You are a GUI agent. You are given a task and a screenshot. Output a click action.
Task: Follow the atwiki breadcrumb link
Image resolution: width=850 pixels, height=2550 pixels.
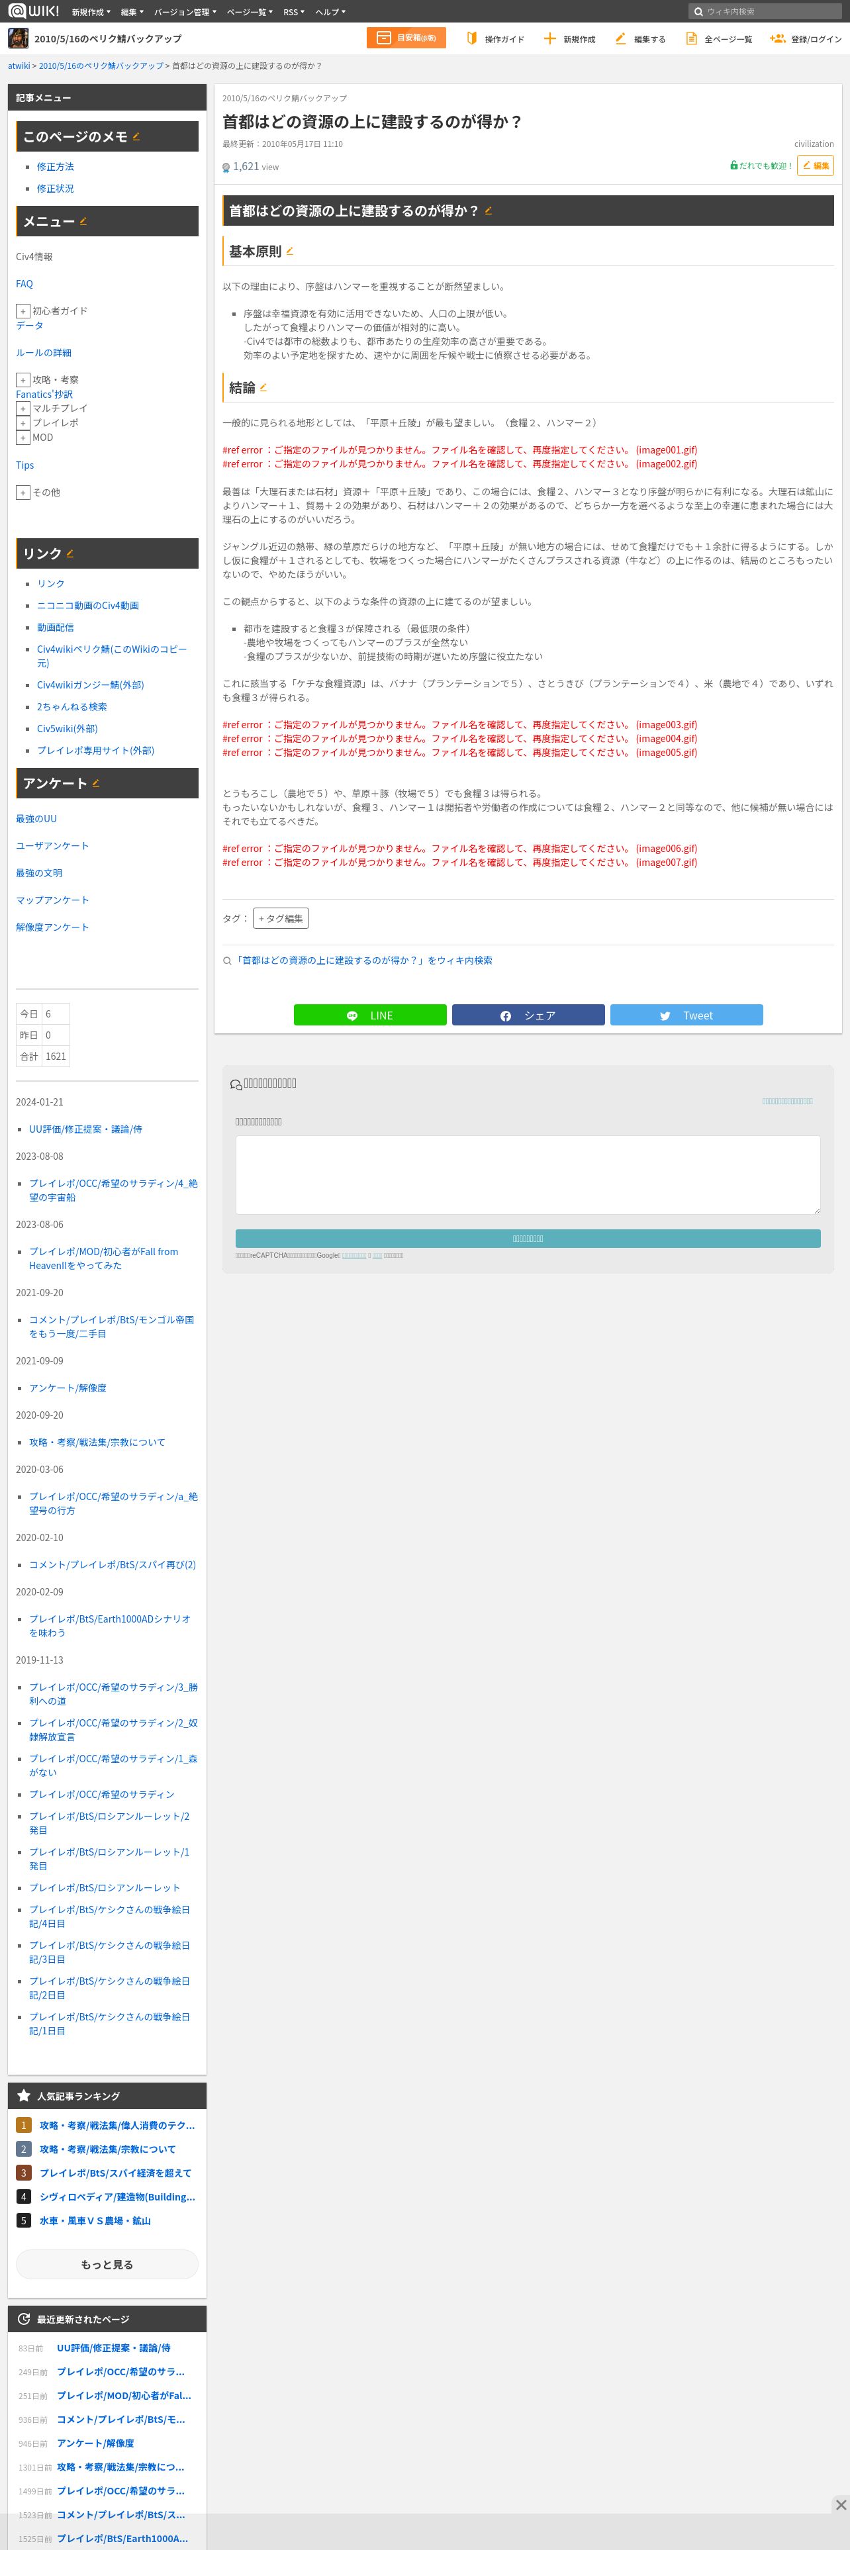pyautogui.click(x=19, y=66)
